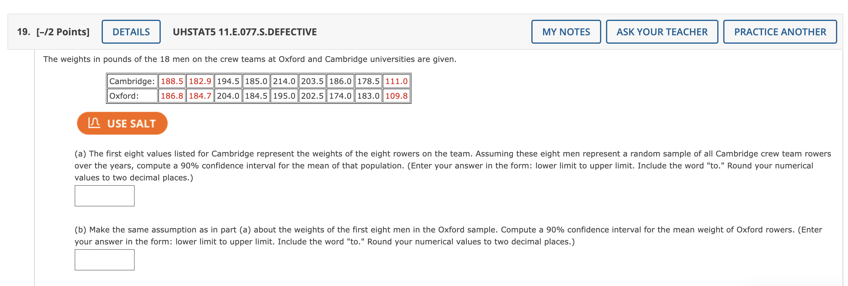Open MY NOTES for this question
This screenshot has width=848, height=286.
click(566, 31)
